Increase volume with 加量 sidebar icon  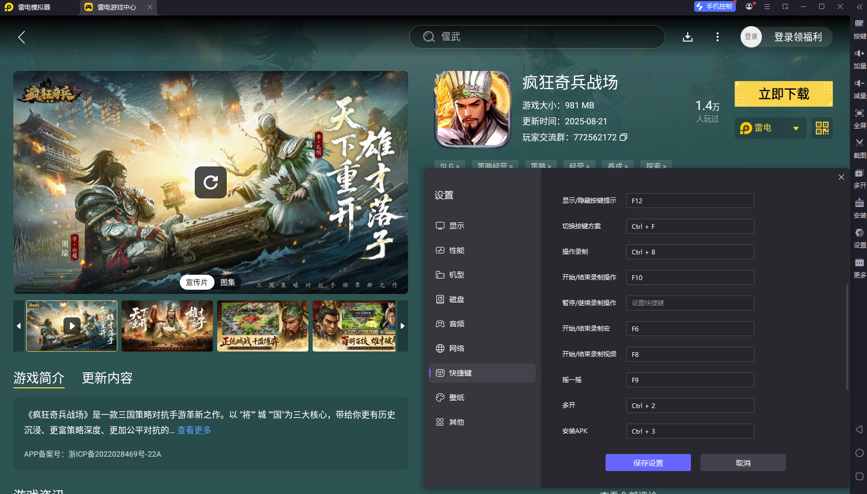[860, 59]
